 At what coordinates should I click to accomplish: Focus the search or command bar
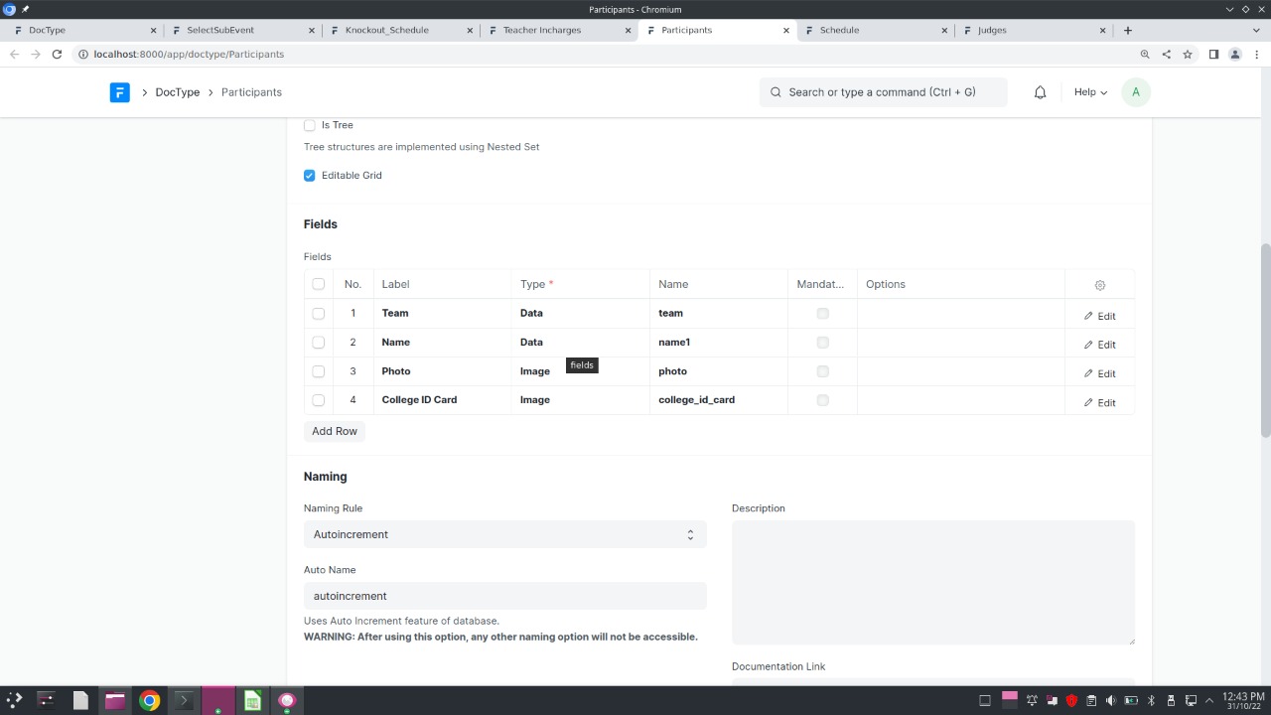pos(883,92)
